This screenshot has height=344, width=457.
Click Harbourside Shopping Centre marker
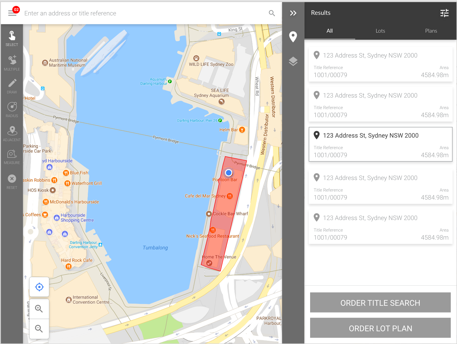pyautogui.click(x=57, y=218)
